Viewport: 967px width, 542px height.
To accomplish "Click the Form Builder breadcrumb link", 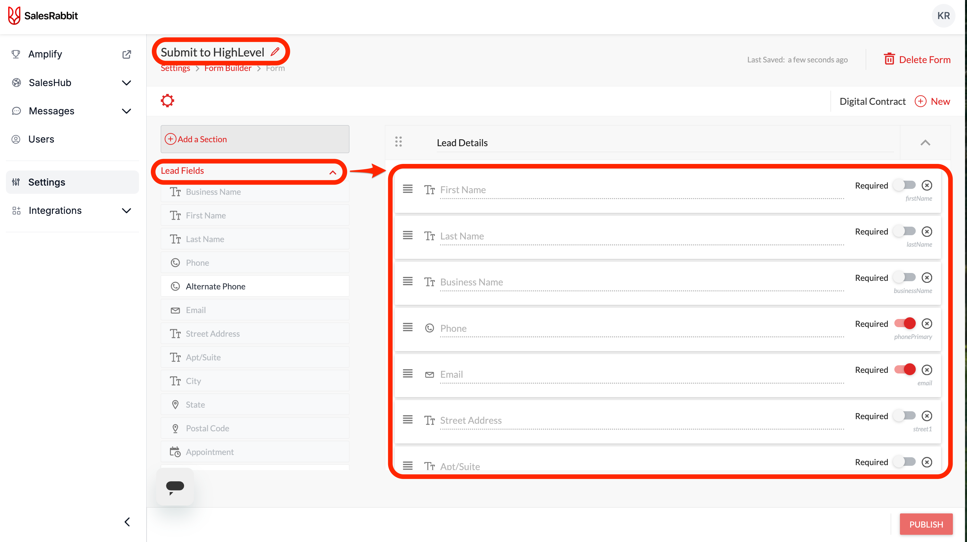I will click(227, 69).
